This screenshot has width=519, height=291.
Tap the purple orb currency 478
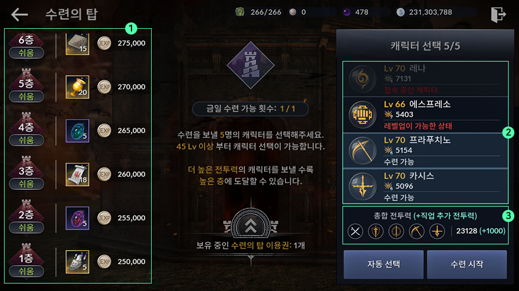point(356,12)
